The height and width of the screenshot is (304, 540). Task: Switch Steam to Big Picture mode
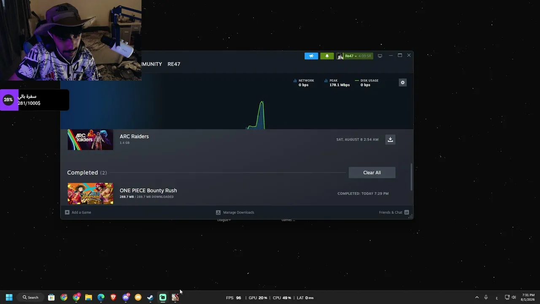[x=380, y=56]
